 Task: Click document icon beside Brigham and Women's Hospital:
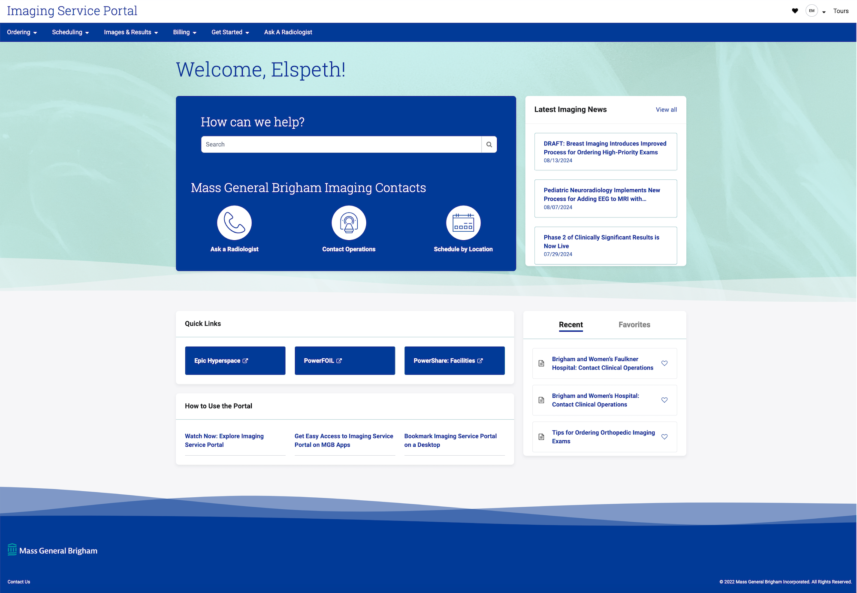541,400
